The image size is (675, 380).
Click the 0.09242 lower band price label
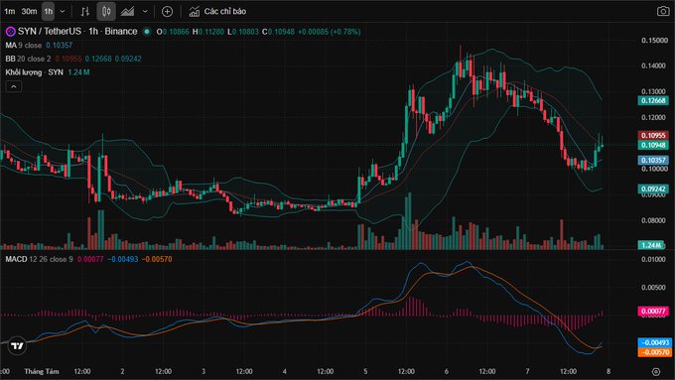(x=653, y=189)
